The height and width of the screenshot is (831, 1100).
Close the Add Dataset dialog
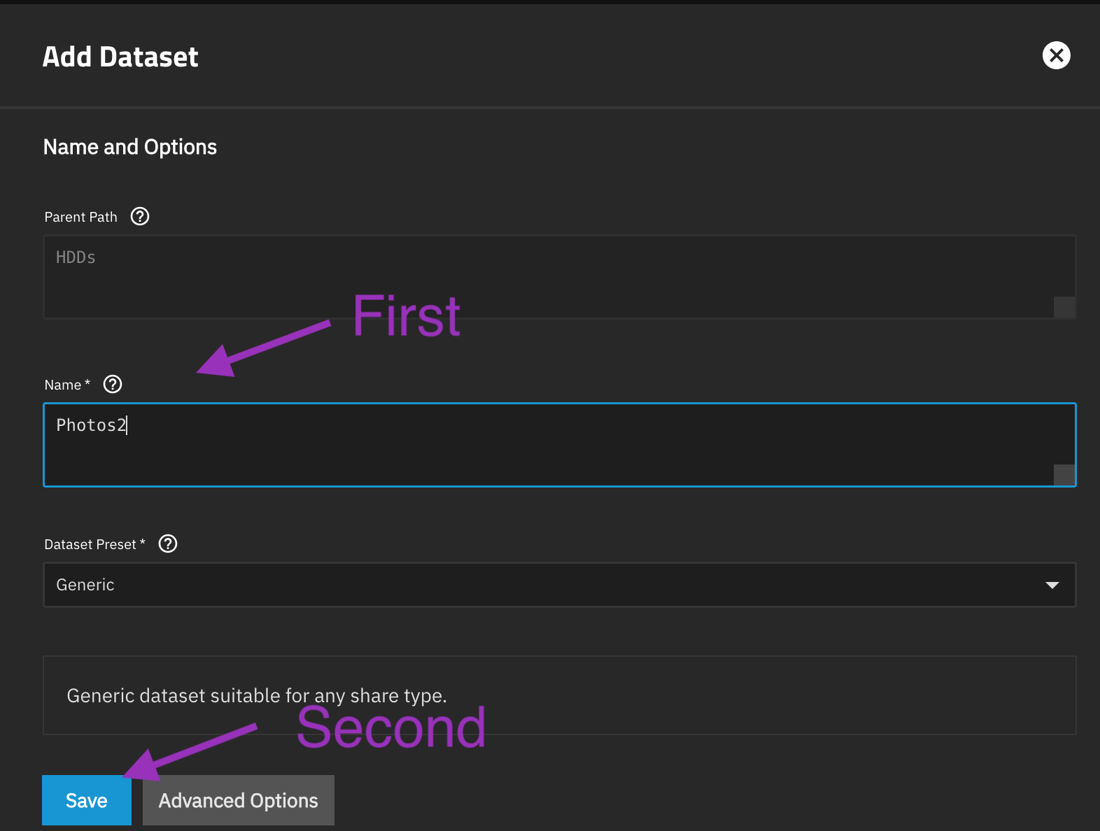(x=1056, y=55)
